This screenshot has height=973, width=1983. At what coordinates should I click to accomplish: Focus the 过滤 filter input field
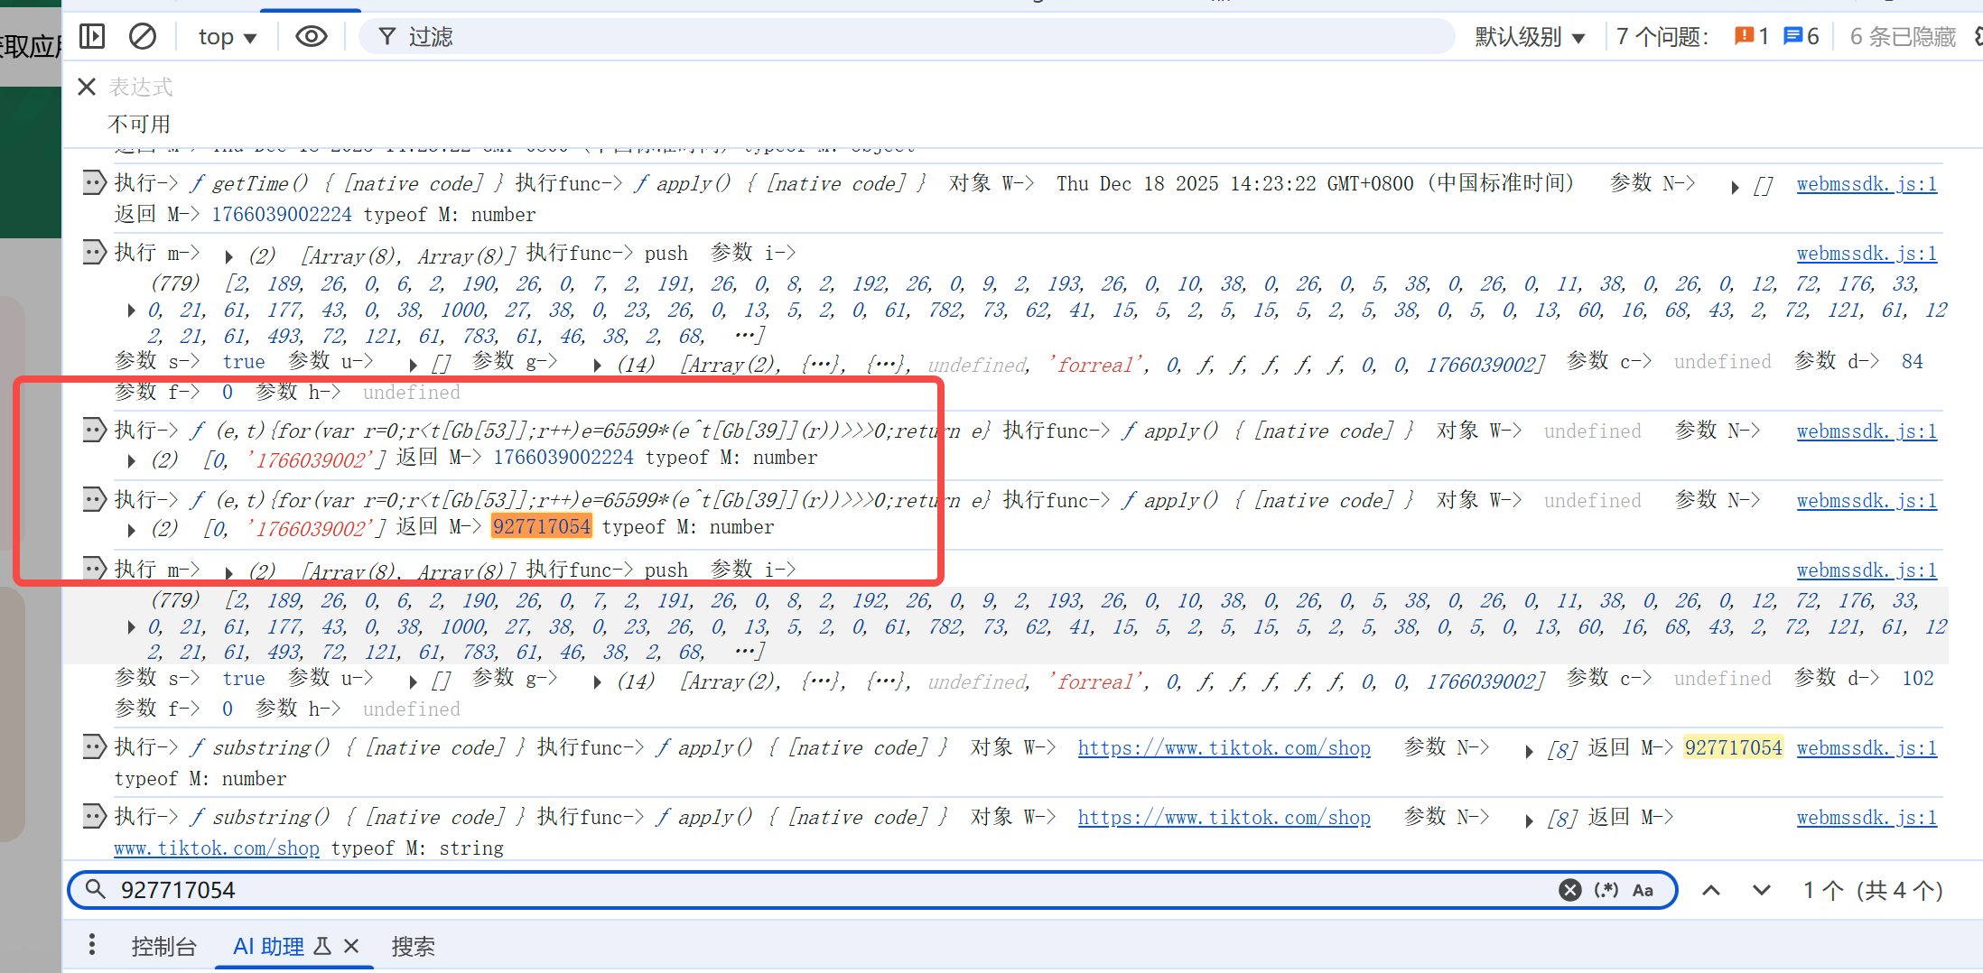coord(908,37)
